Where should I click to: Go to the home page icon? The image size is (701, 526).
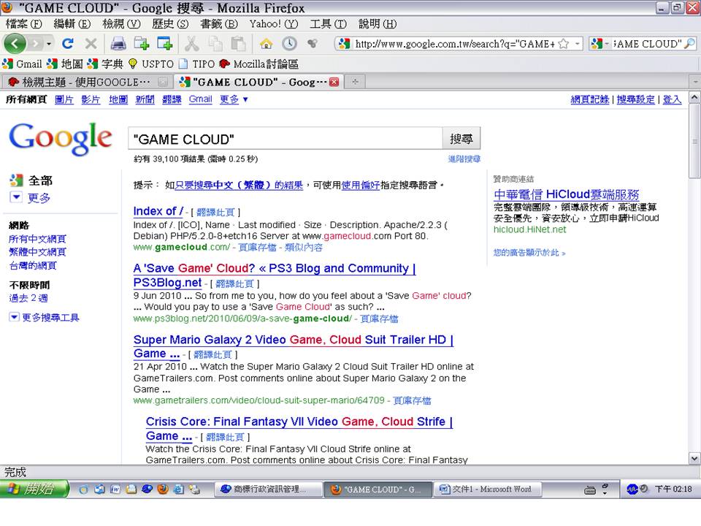(267, 43)
